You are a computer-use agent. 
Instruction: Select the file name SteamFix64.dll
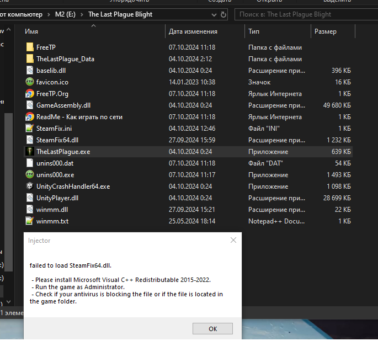(x=57, y=140)
